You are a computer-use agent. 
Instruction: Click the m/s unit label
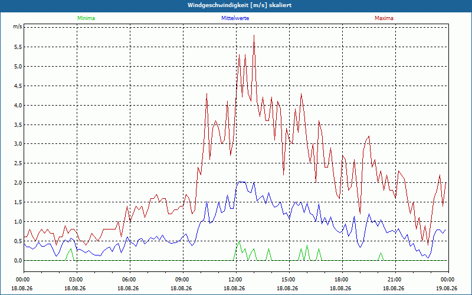click(x=18, y=27)
